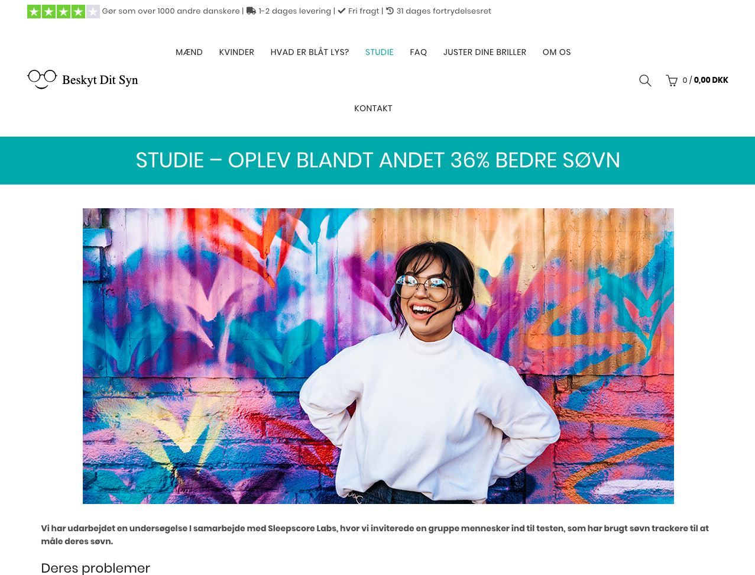
Task: Open the shopping cart icon
Action: pyautogui.click(x=672, y=80)
